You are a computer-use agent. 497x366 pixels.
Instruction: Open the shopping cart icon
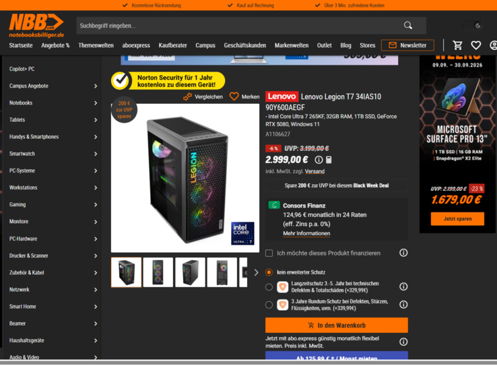(457, 45)
